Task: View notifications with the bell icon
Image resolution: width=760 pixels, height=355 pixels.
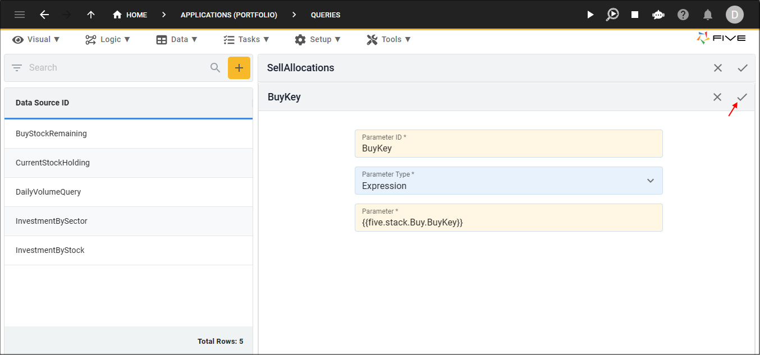Action: [708, 15]
